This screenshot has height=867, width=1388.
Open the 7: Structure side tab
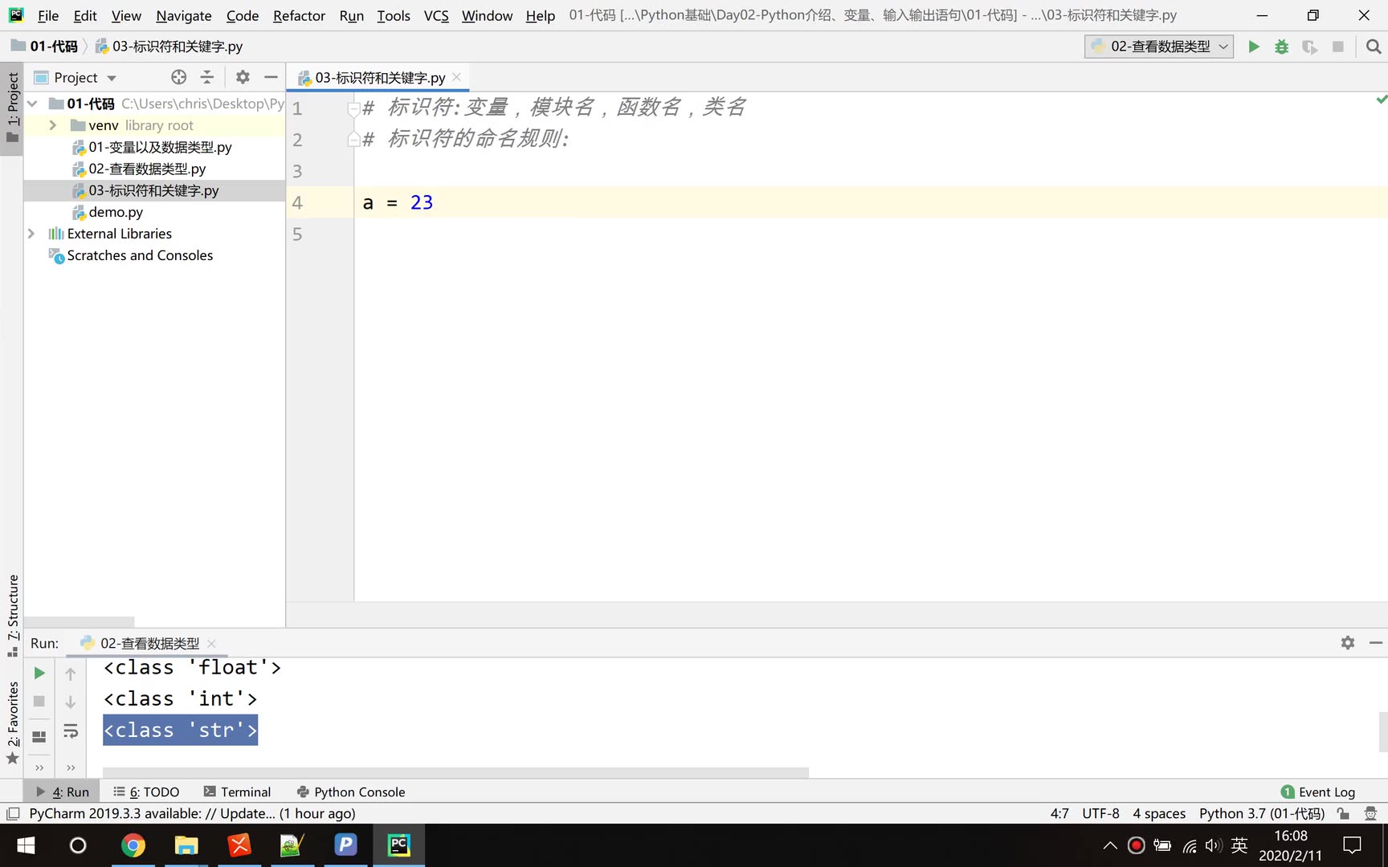(x=12, y=615)
